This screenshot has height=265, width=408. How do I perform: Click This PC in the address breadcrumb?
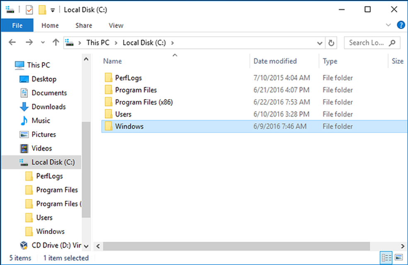[98, 42]
